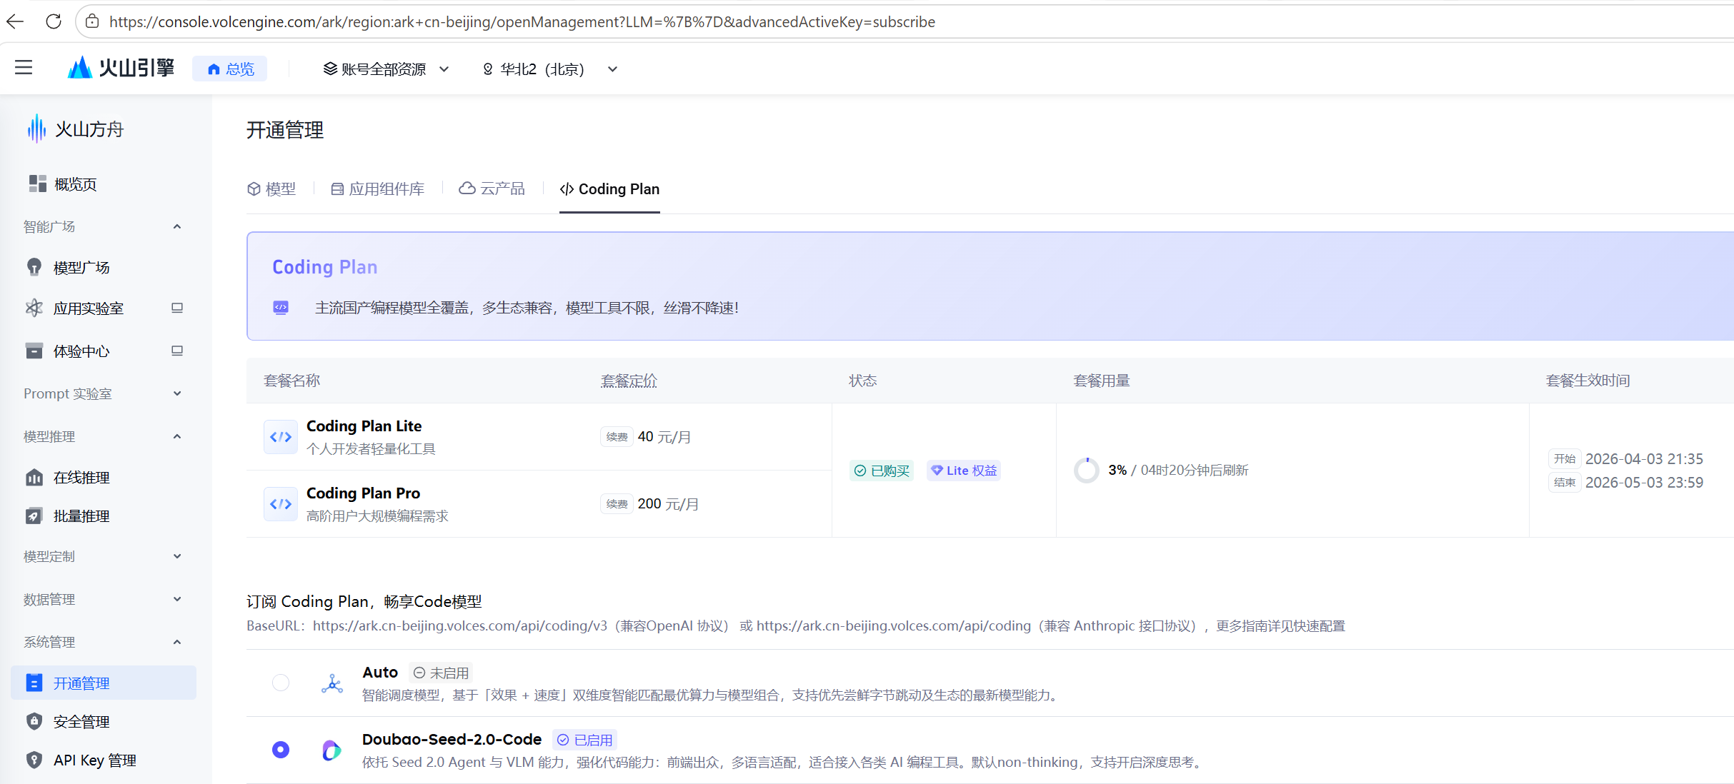Click the 安全管理 shield icon
This screenshot has height=784, width=1734.
tap(34, 721)
